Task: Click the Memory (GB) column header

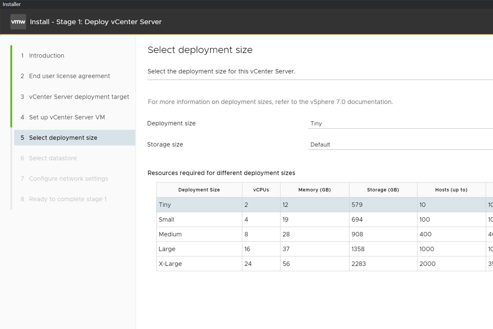Action: tap(315, 190)
